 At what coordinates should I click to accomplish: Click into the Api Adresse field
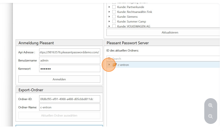click(x=69, y=52)
